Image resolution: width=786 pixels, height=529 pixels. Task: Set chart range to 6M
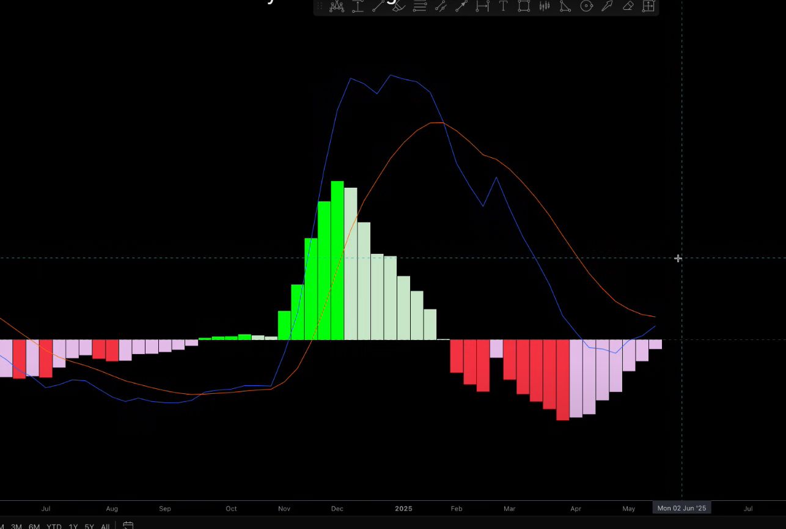[x=34, y=526]
